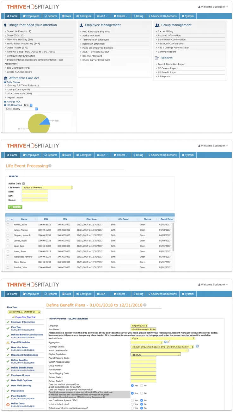Focus the Group Number input field

(x=143, y=366)
